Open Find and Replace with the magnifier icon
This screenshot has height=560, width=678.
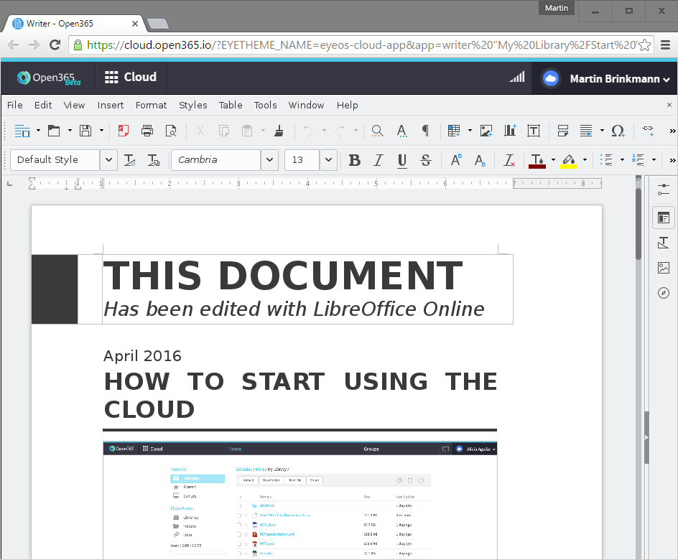coord(377,131)
